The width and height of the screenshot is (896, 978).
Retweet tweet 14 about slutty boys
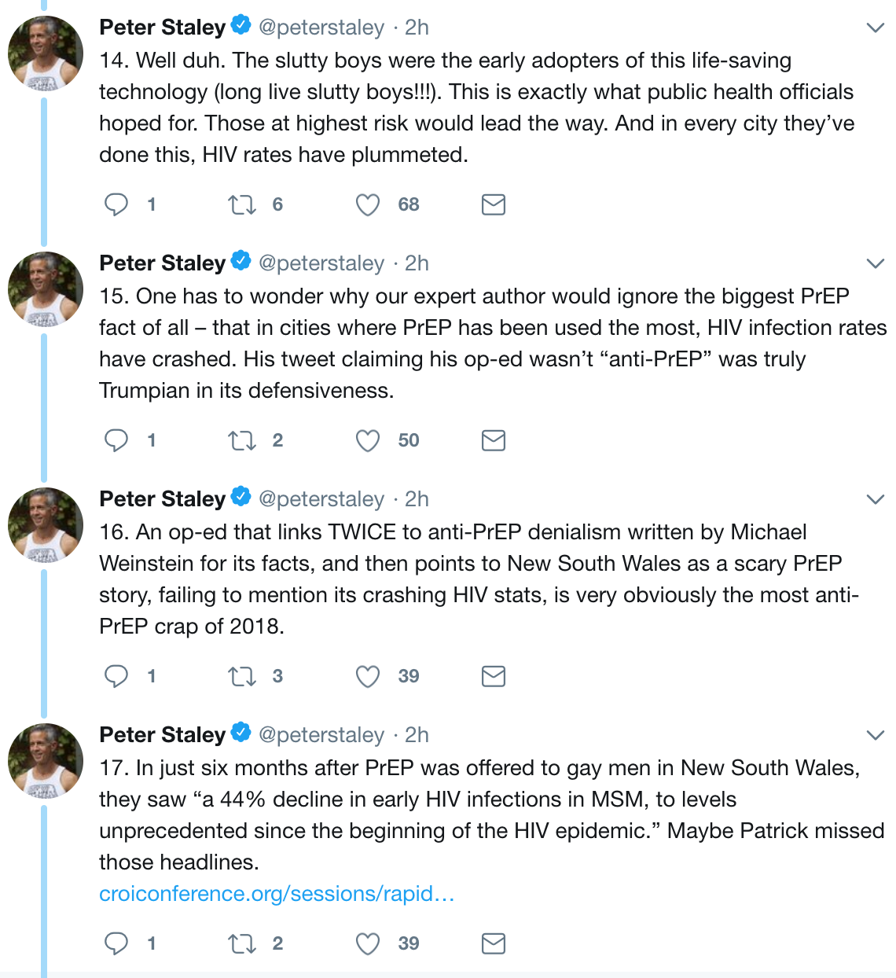pos(241,204)
